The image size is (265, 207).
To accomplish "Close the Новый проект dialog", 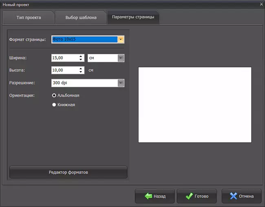I will tap(261, 4).
